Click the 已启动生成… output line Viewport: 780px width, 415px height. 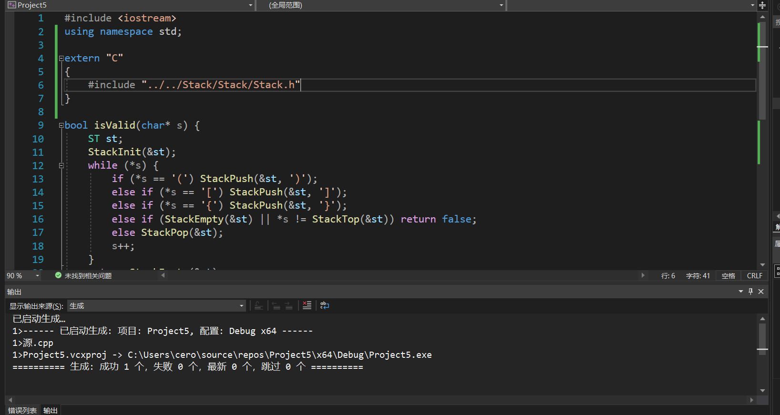pos(39,319)
